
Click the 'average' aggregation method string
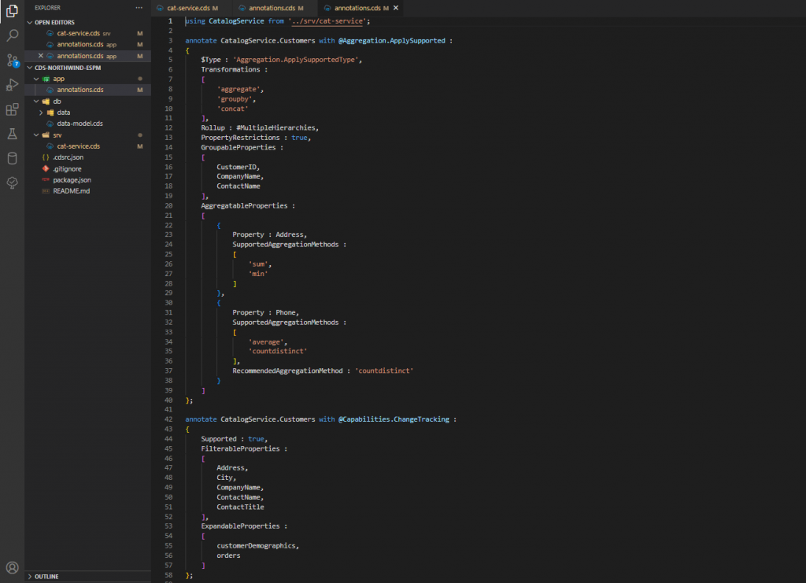[266, 341]
